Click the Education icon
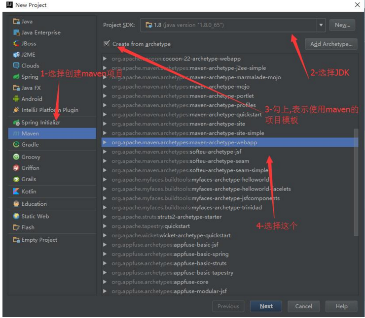This screenshot has height=318, width=365. pyautogui.click(x=16, y=204)
